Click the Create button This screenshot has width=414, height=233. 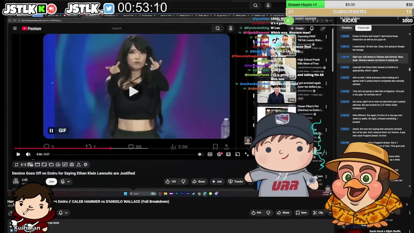tap(297, 28)
